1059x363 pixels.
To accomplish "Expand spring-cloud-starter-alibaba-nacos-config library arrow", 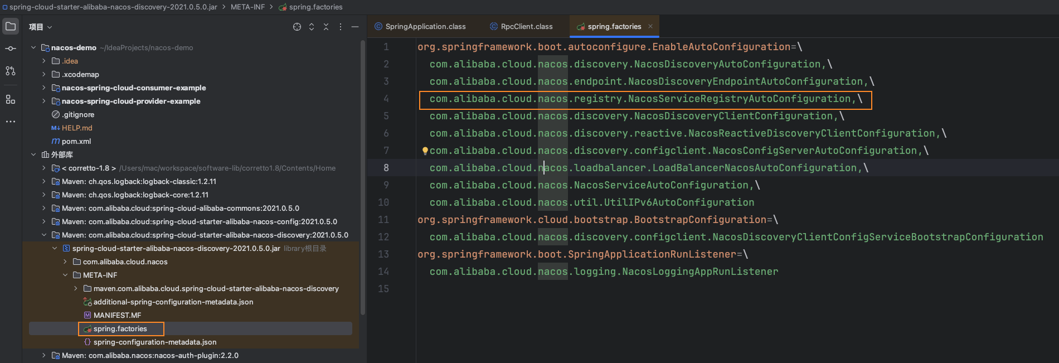I will click(44, 221).
